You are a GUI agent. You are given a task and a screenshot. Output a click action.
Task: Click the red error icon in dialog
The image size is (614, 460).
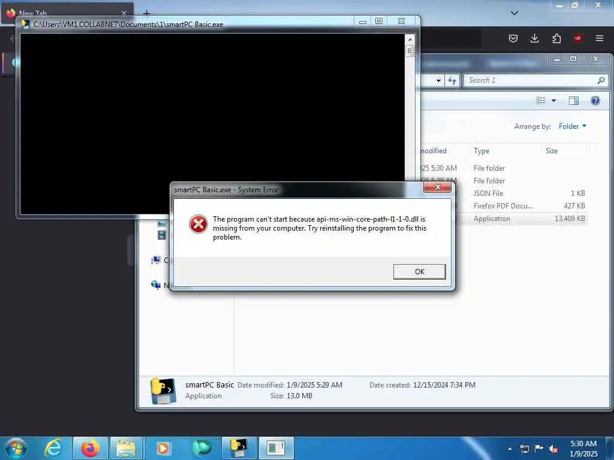(198, 224)
